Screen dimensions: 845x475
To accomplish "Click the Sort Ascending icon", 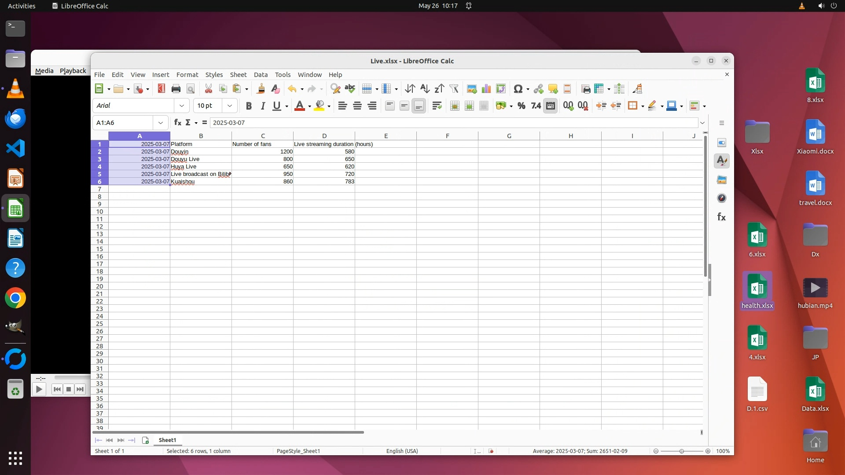I will pos(424,89).
